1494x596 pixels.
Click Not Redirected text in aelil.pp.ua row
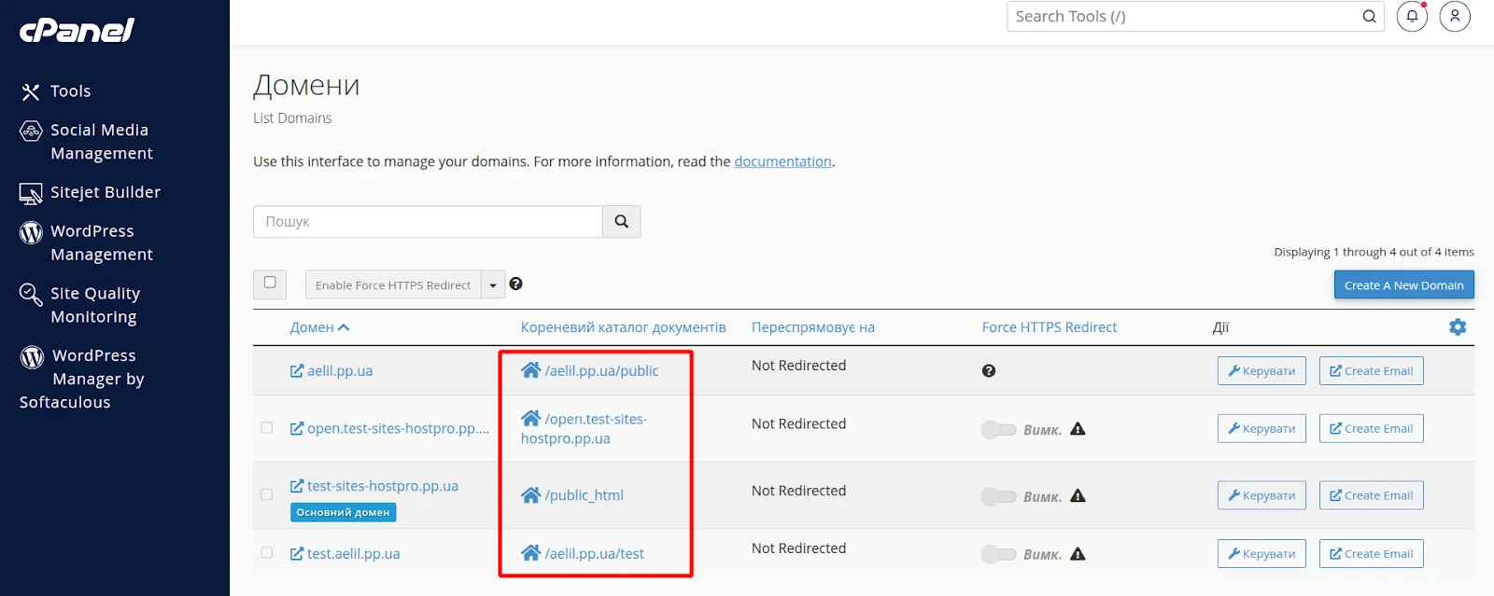[x=799, y=366]
